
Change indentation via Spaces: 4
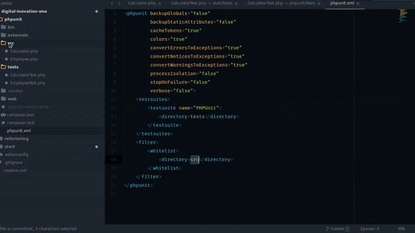pyautogui.click(x=370, y=228)
